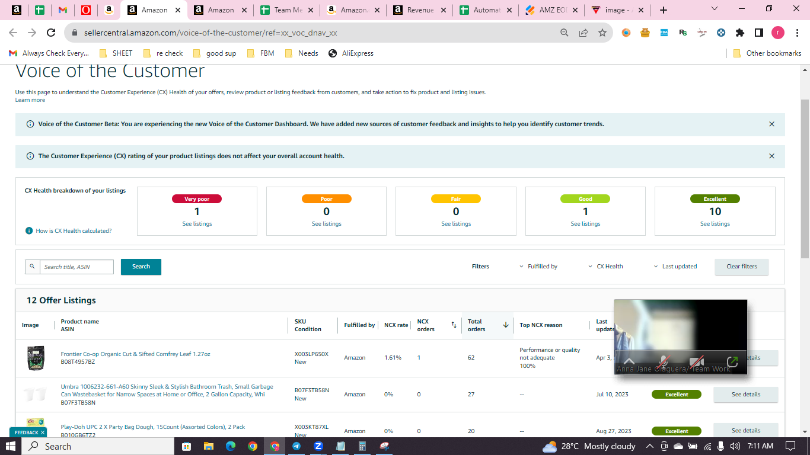Unmute microphone in the Zoom mini window
This screenshot has height=455, width=810.
pos(664,361)
